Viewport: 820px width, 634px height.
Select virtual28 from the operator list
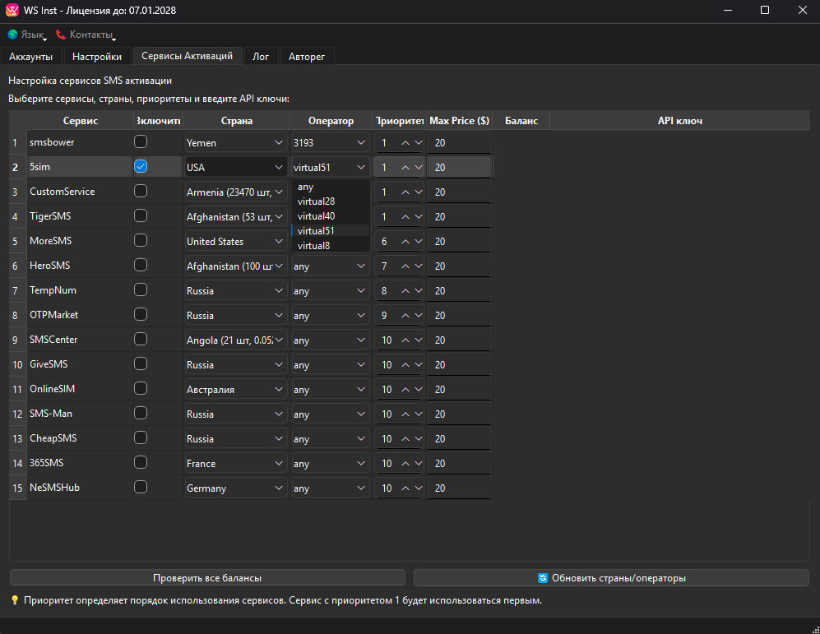click(x=316, y=201)
